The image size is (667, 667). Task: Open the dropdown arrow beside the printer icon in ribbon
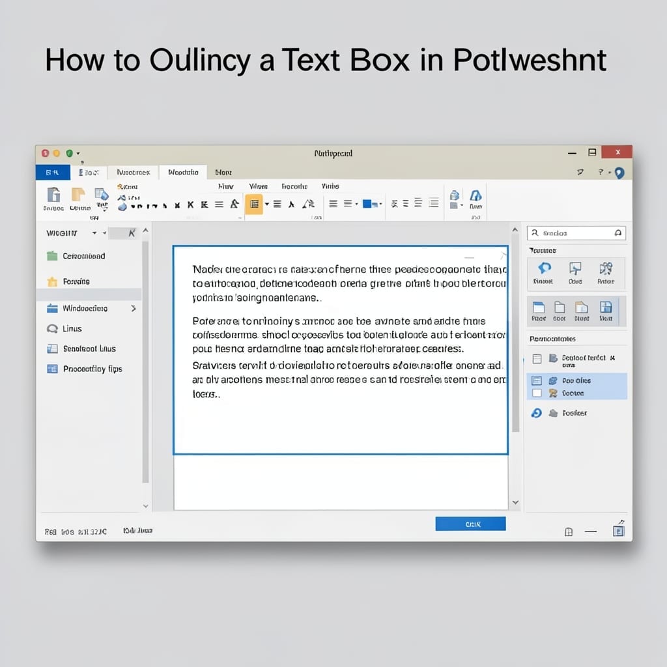(x=462, y=205)
